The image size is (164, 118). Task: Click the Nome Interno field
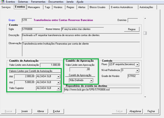click(x=82, y=29)
